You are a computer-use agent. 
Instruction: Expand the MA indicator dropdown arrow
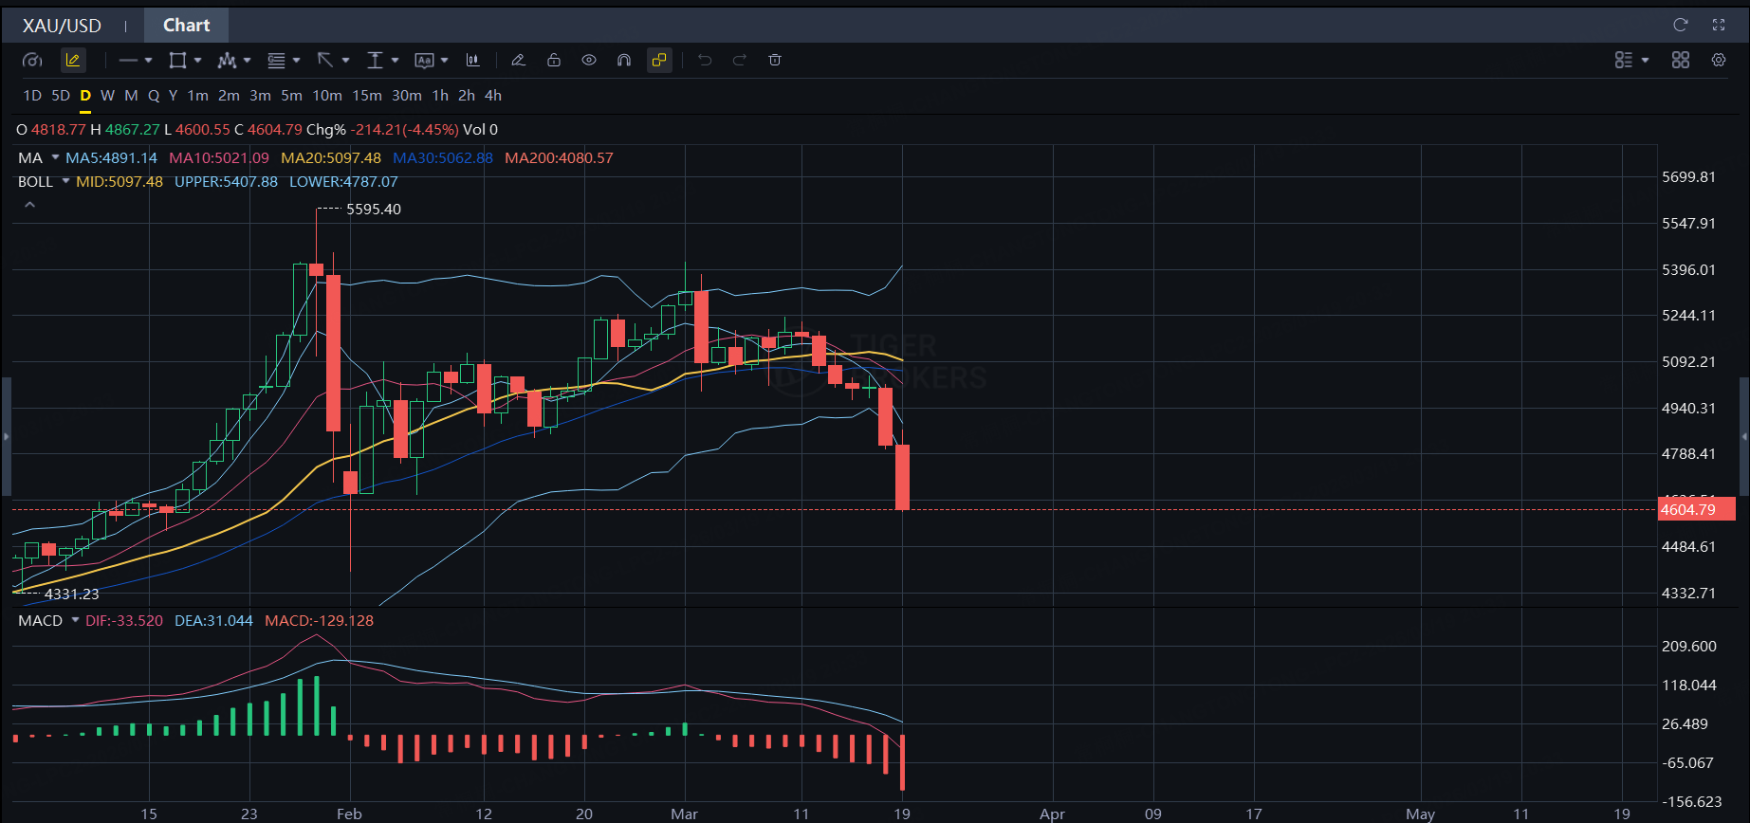pos(56,157)
